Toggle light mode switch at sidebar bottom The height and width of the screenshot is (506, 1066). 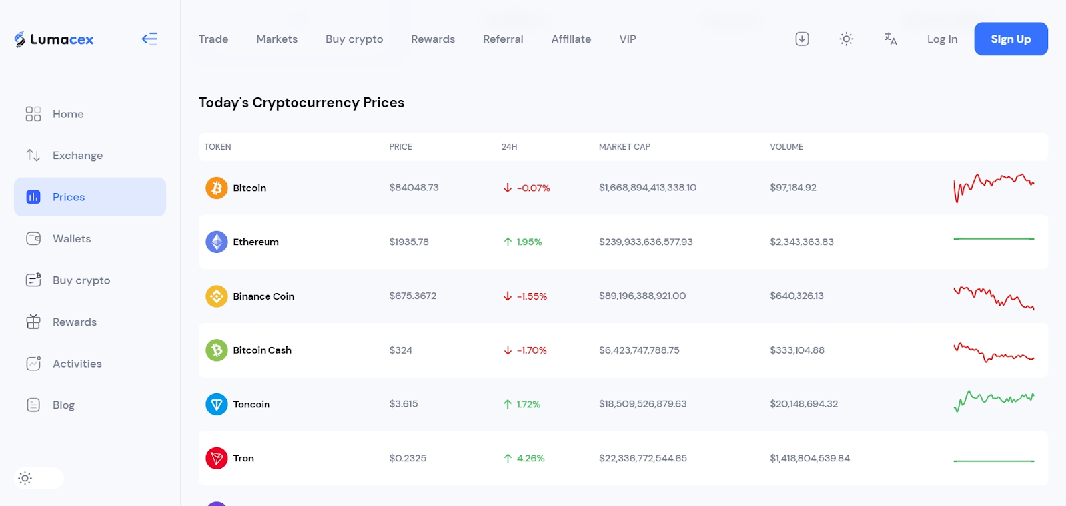pyautogui.click(x=39, y=478)
